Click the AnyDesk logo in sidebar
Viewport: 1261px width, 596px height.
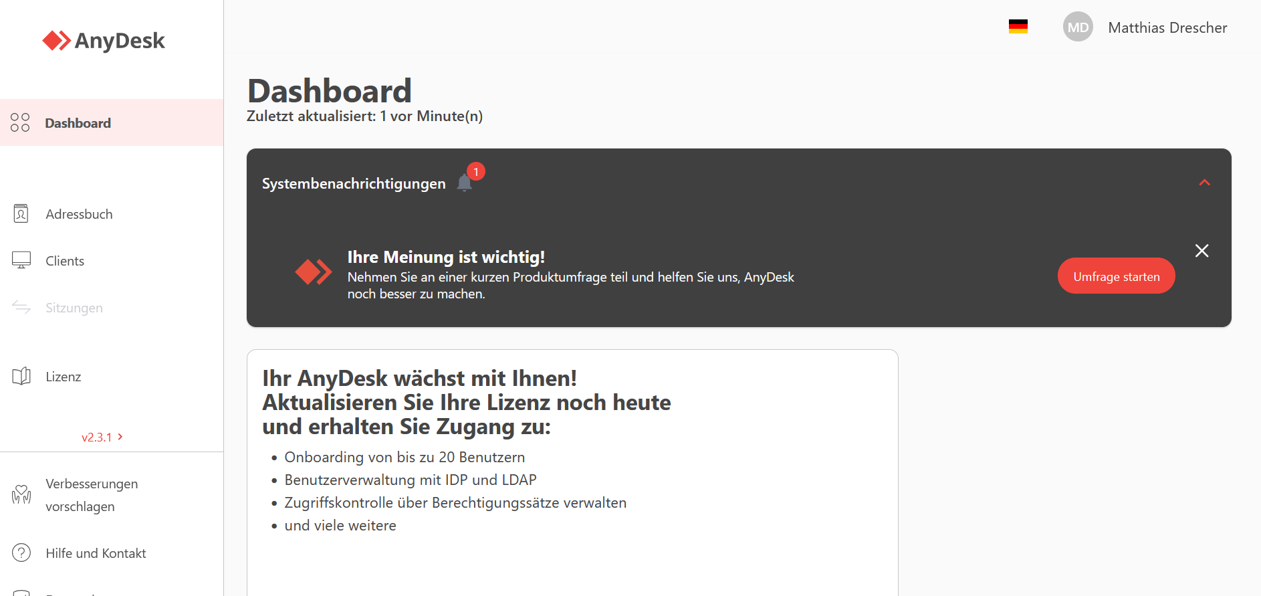pyautogui.click(x=104, y=41)
